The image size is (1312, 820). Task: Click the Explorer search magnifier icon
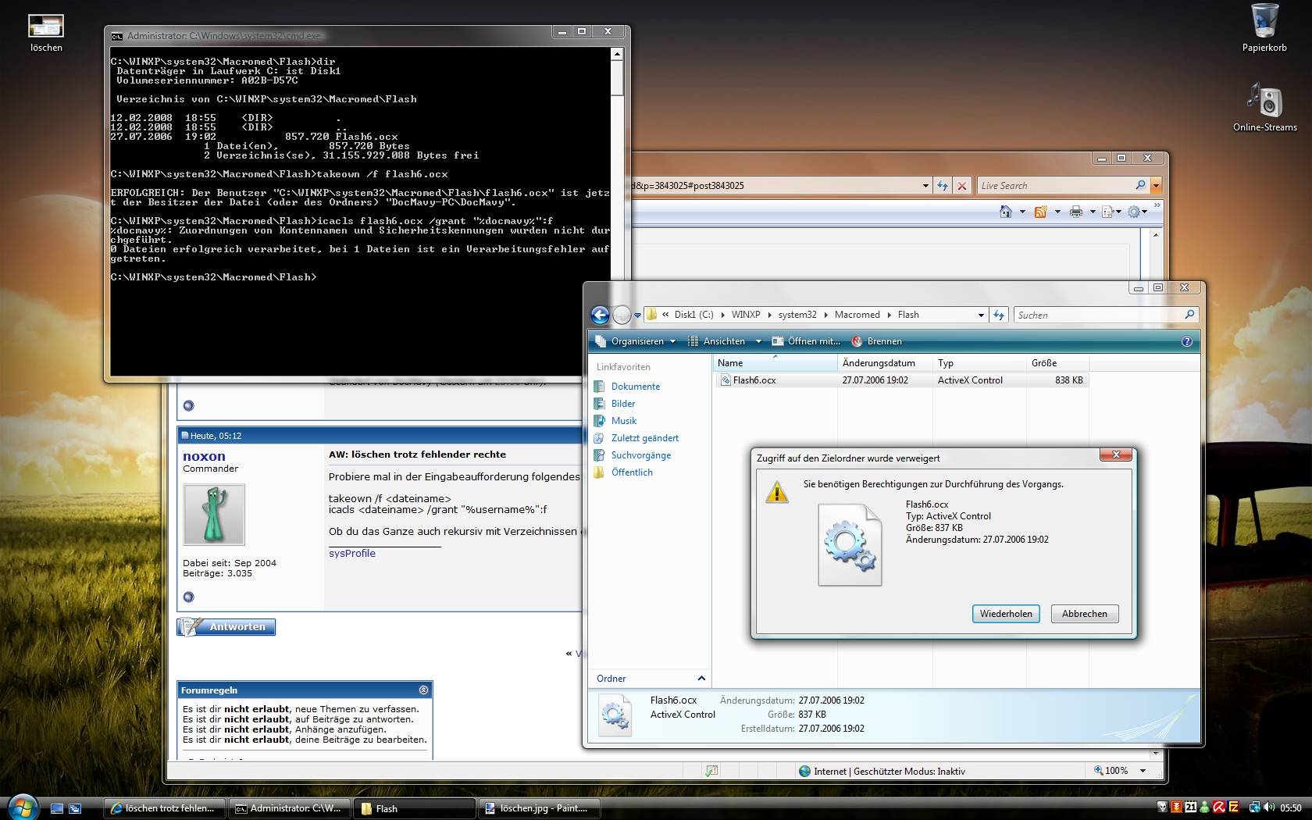coord(1189,315)
